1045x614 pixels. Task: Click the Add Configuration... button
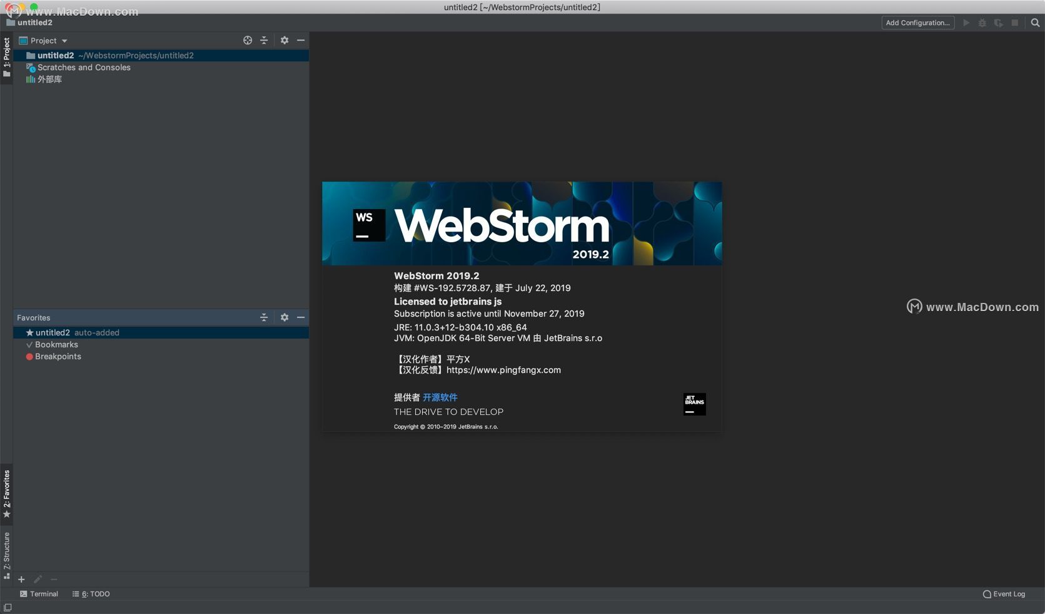click(x=918, y=23)
